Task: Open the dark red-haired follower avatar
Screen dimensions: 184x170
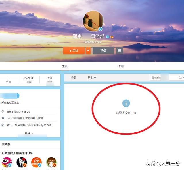Action: (22, 162)
